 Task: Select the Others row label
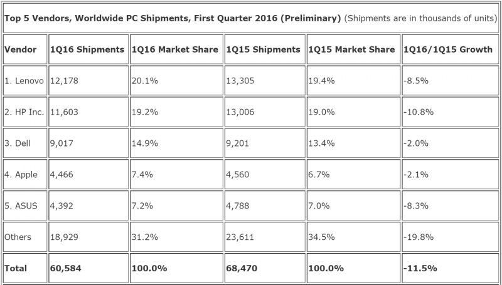[x=19, y=237]
